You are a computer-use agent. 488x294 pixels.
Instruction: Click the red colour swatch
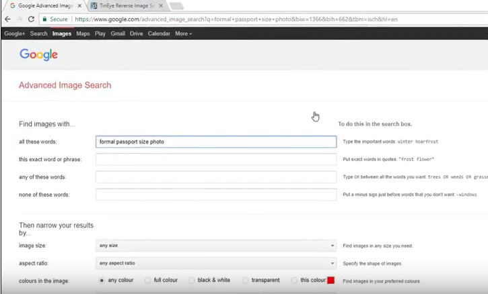point(331,280)
